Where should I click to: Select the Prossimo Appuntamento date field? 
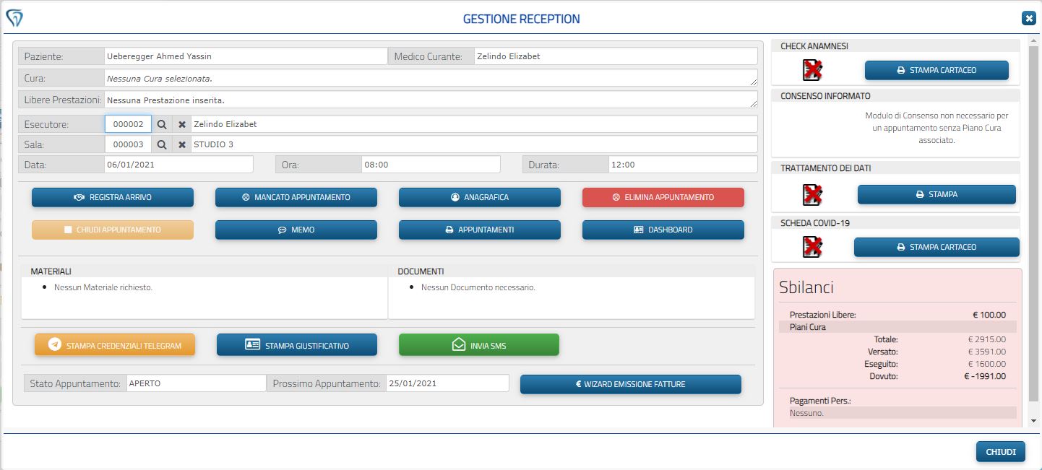[448, 383]
